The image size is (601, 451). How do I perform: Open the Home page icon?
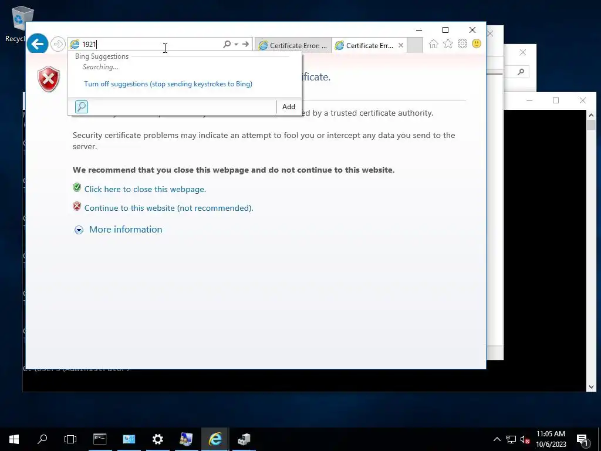[x=434, y=43]
